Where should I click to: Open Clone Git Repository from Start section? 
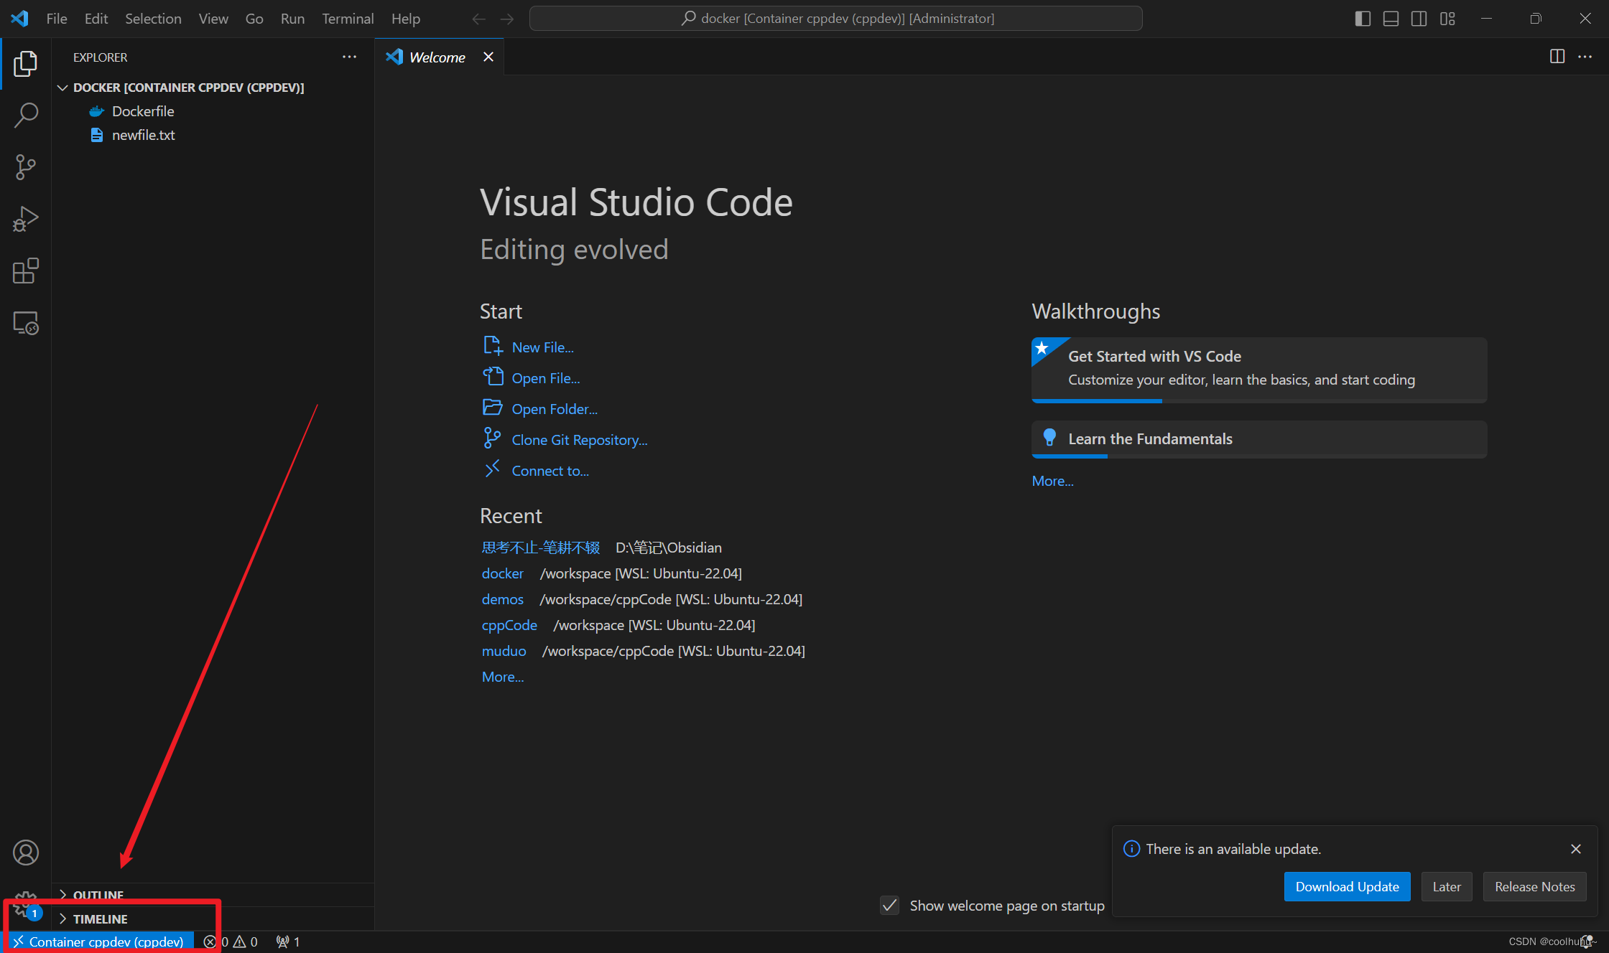pos(579,439)
